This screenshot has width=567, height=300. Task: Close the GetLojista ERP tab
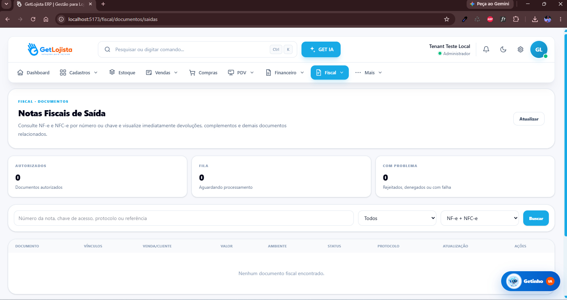[x=90, y=4]
